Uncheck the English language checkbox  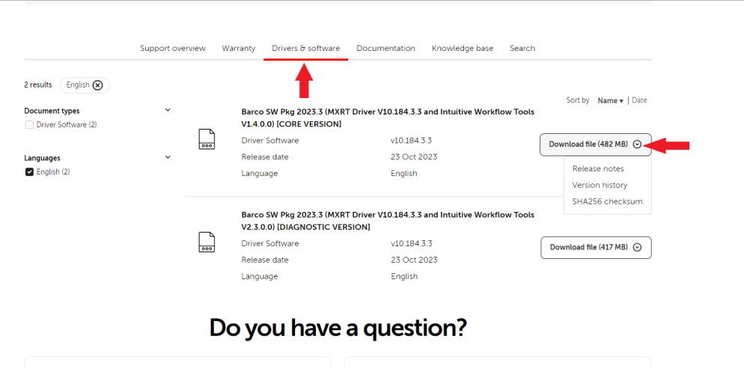[x=29, y=172]
